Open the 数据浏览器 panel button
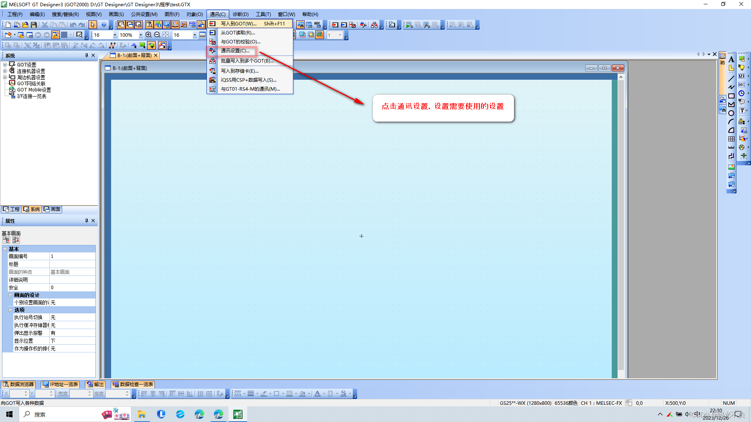This screenshot has height=422, width=751. (x=18, y=384)
